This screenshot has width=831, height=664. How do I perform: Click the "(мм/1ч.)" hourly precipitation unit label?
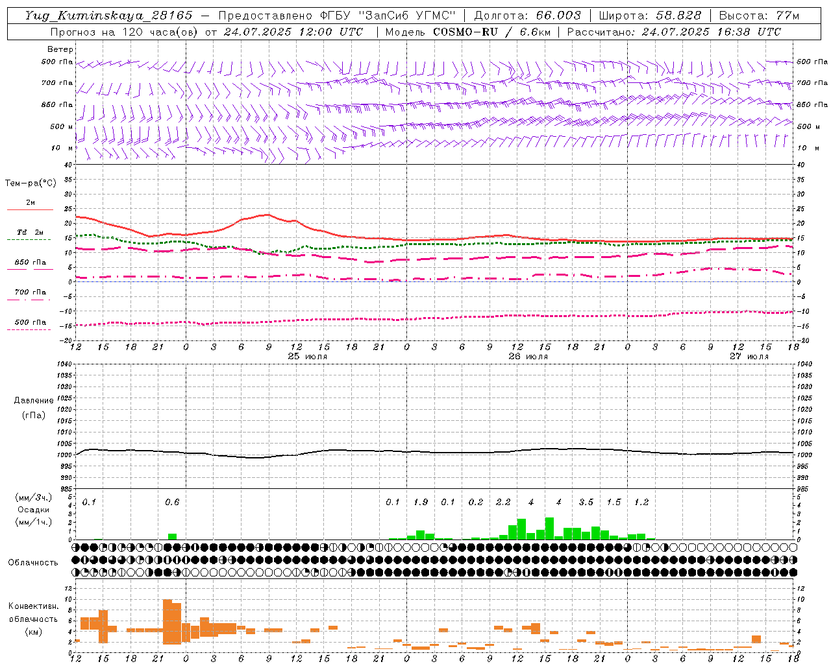34,522
